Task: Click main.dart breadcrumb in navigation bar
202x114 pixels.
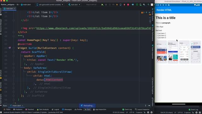Action: [x=26, y=5]
